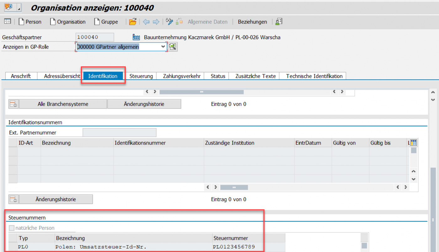The width and height of the screenshot is (439, 252).
Task: Click the Alle Branchensysteme button
Action: coord(63,104)
